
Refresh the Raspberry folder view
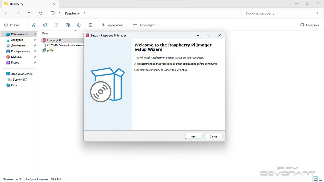40,13
